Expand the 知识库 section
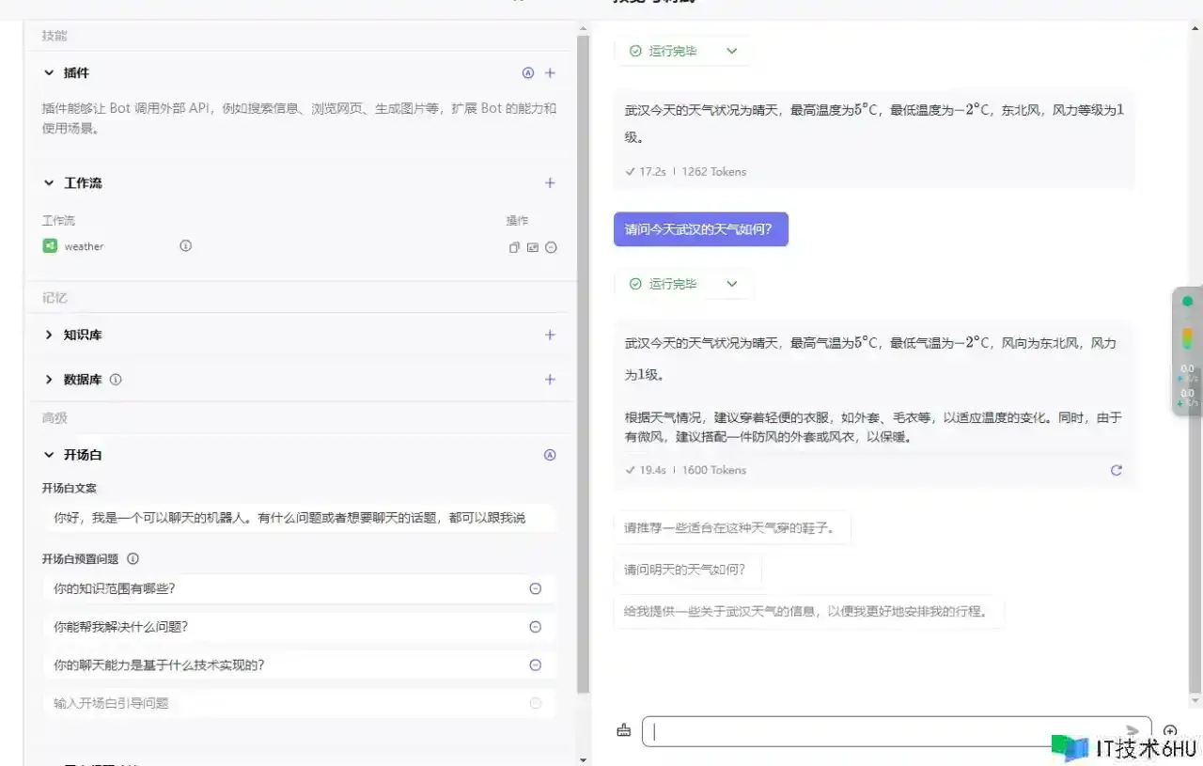The height and width of the screenshot is (766, 1203). coord(49,335)
